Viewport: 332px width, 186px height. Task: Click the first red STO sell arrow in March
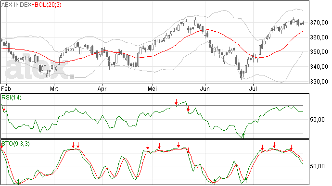73,145
